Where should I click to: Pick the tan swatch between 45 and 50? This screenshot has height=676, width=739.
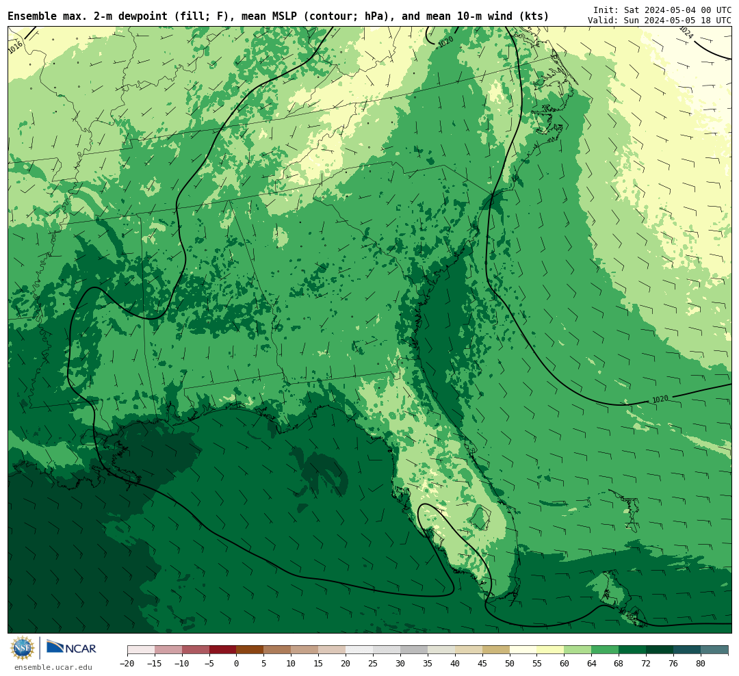[x=496, y=650]
